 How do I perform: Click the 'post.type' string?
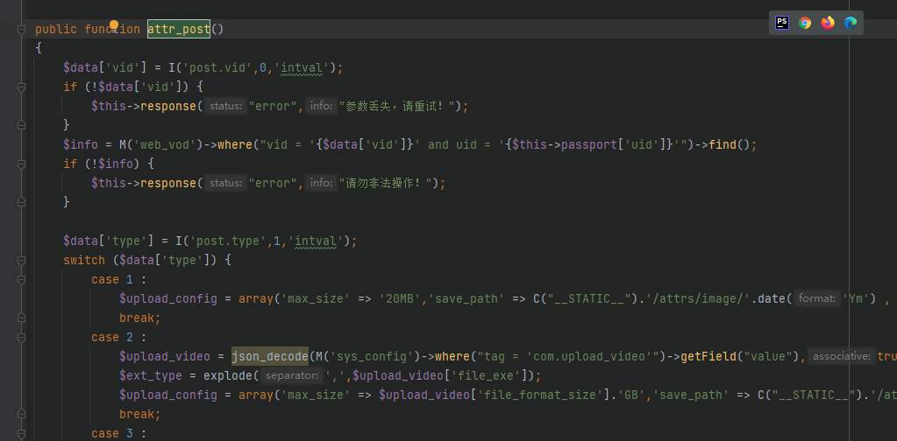click(228, 241)
